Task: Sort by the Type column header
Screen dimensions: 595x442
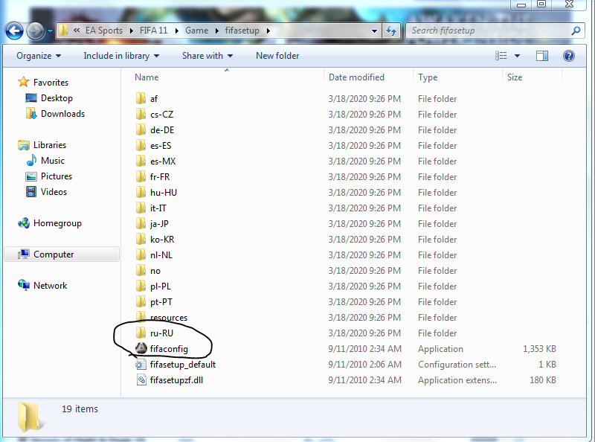Action: click(428, 77)
